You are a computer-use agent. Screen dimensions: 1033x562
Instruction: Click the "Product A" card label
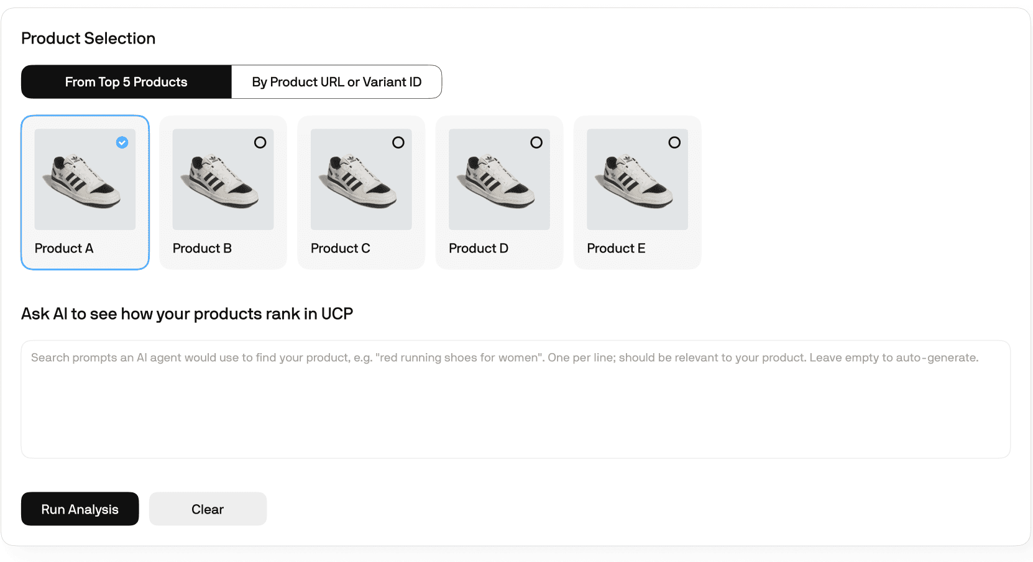coord(64,248)
